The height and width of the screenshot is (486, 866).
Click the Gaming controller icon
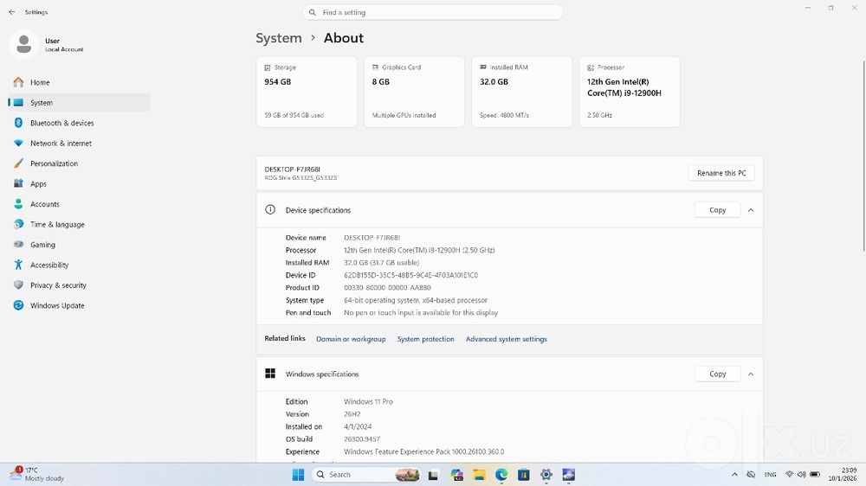[x=18, y=245]
